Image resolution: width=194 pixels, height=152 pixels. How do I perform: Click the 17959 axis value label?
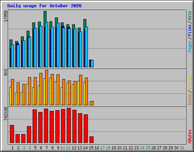[6, 16]
